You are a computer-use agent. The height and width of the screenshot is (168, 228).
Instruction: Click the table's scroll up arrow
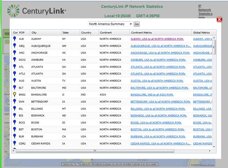(x=214, y=38)
